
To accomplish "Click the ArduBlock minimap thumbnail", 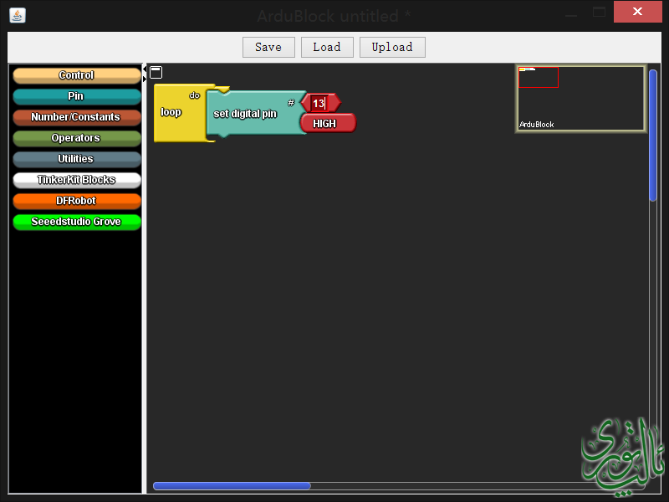I will (580, 99).
